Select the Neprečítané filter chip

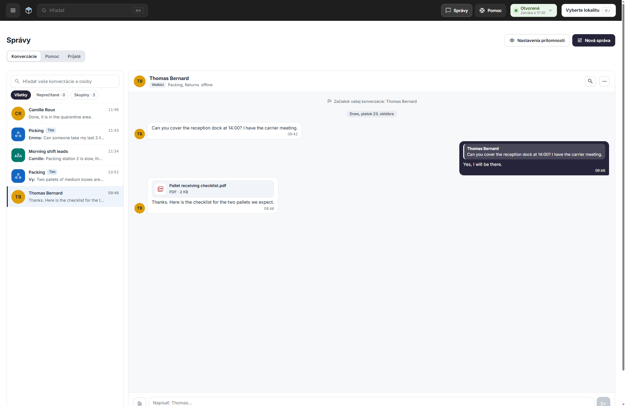51,95
